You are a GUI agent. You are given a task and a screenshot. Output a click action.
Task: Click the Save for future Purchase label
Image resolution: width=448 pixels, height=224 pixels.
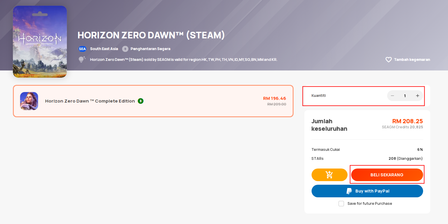tap(370, 204)
